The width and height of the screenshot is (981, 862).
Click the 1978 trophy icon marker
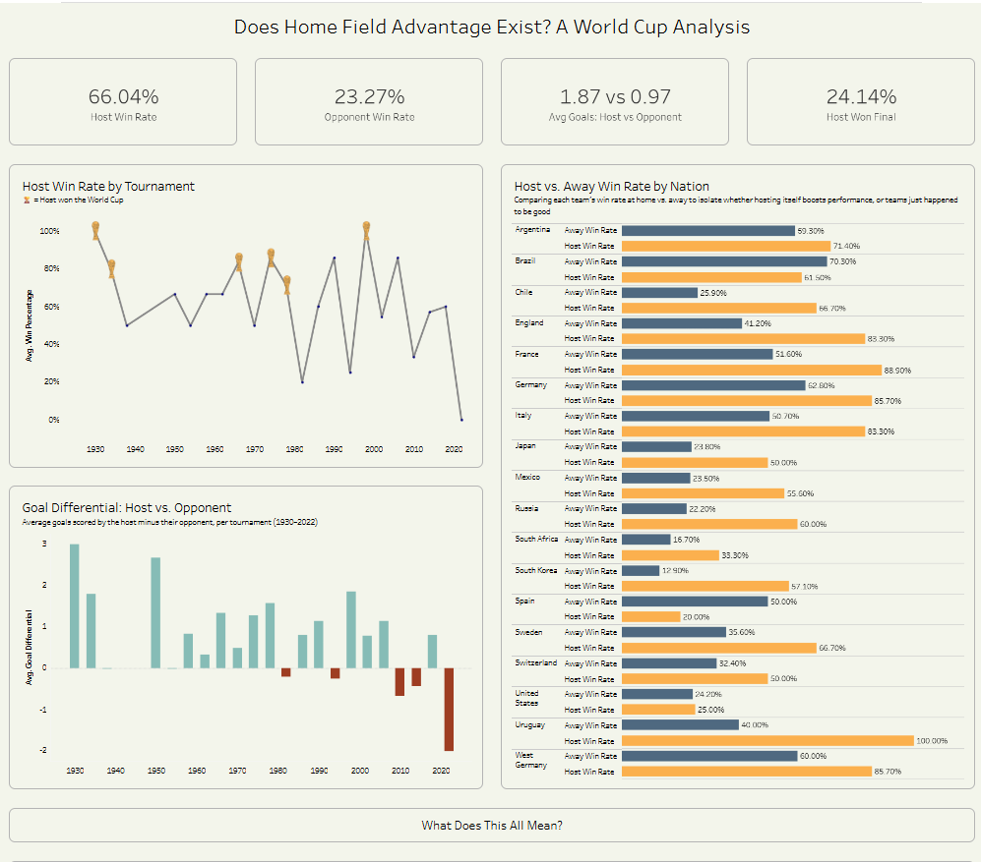coord(287,285)
